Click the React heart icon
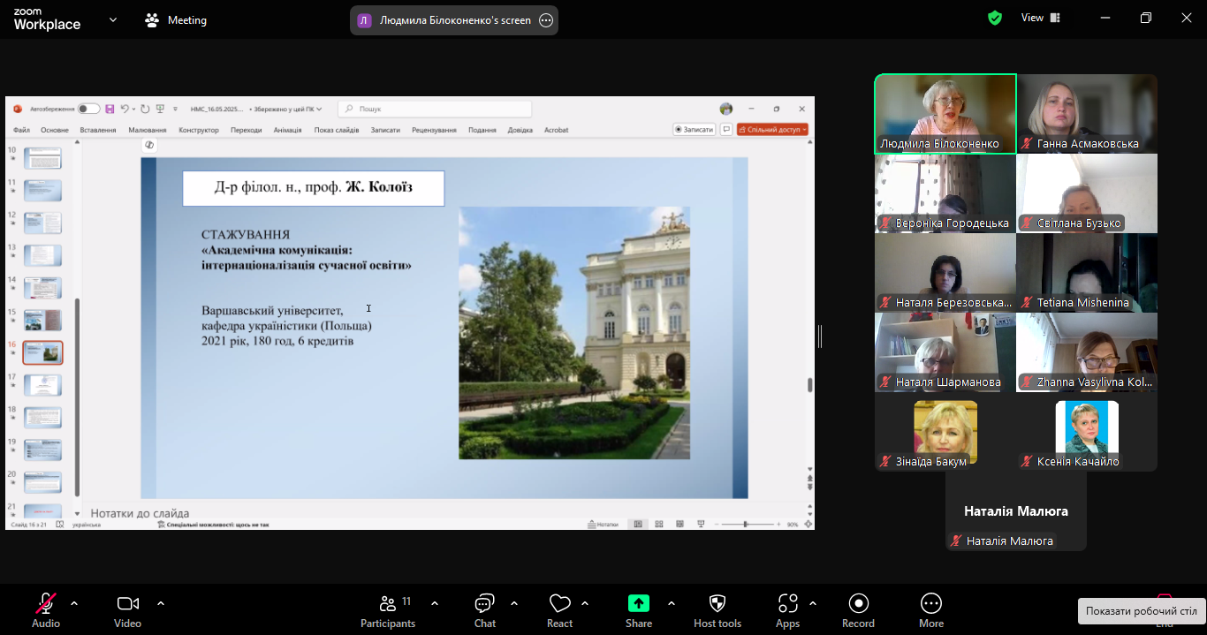This screenshot has height=635, width=1207. point(559,604)
